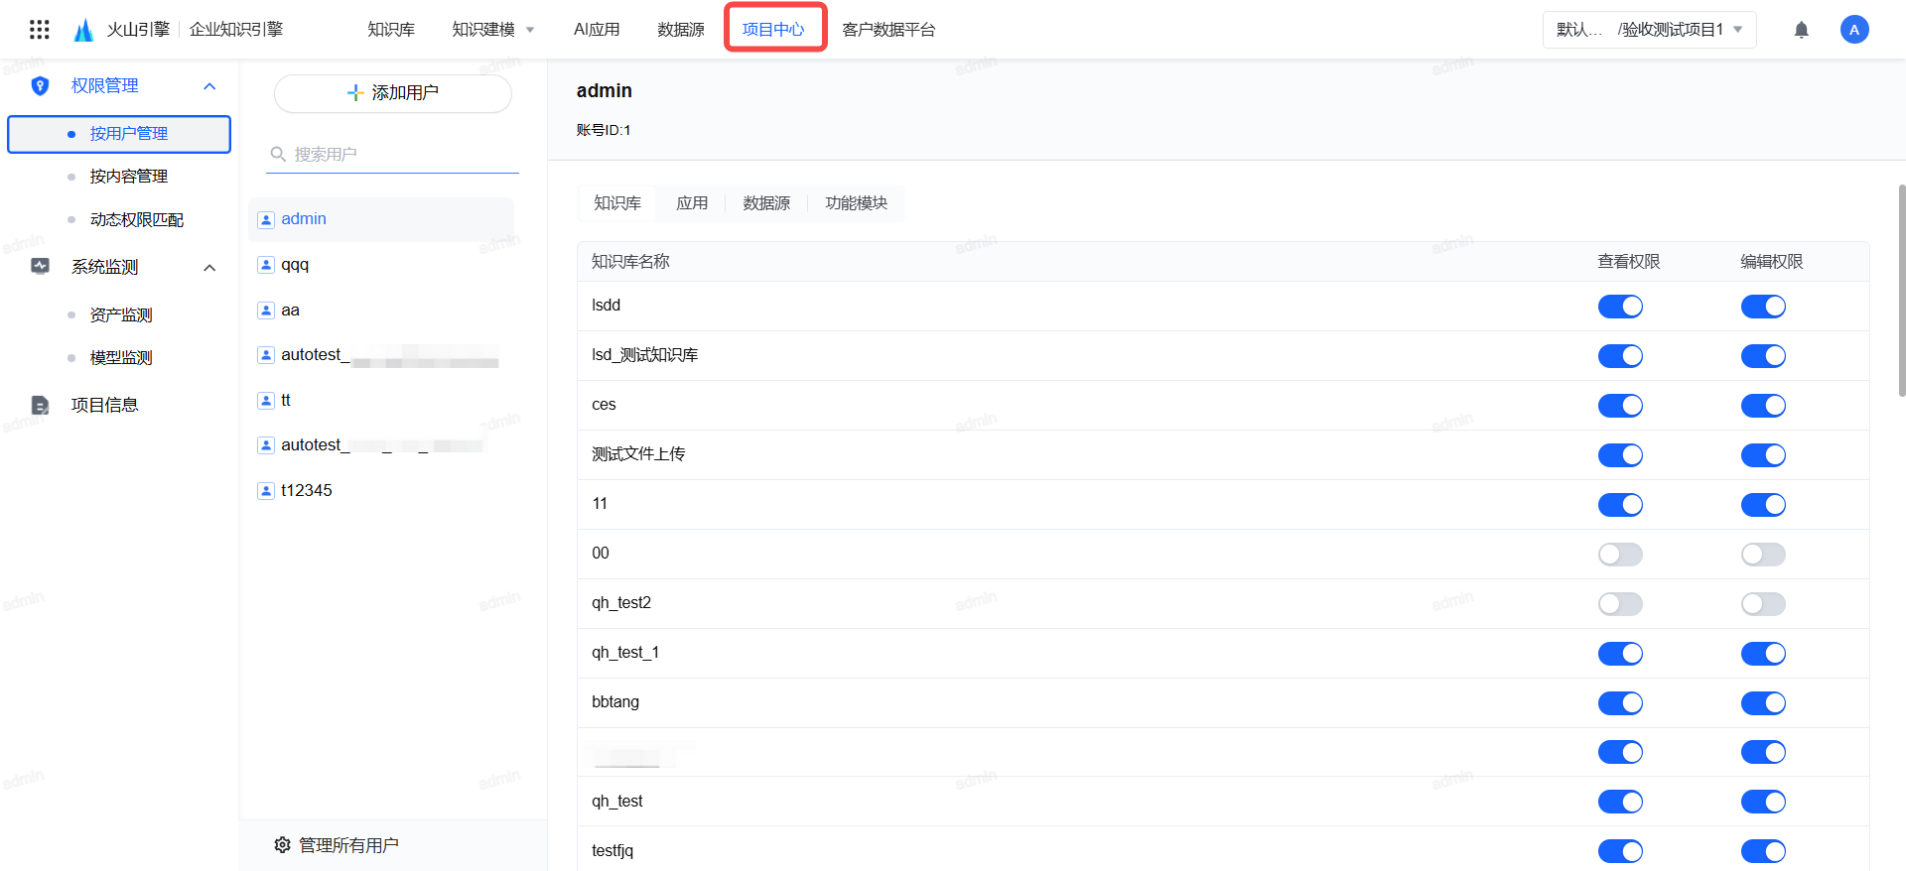Collapse the 权限管理 section chevron
The height and width of the screenshot is (871, 1906).
(209, 86)
